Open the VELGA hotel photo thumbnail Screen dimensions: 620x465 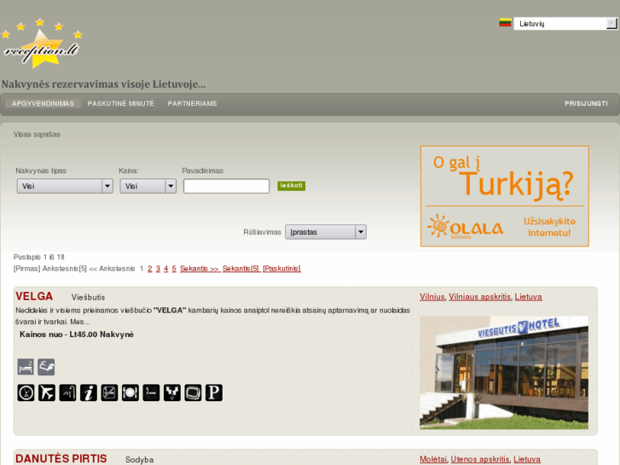504,373
